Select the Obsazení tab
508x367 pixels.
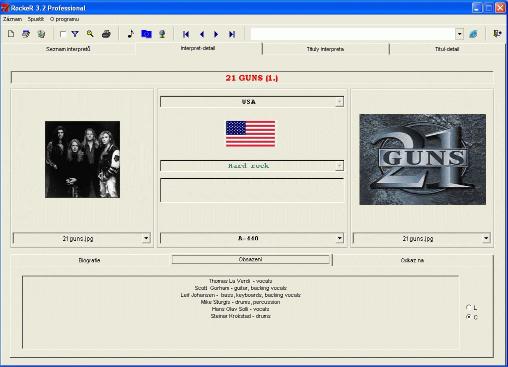(x=250, y=259)
